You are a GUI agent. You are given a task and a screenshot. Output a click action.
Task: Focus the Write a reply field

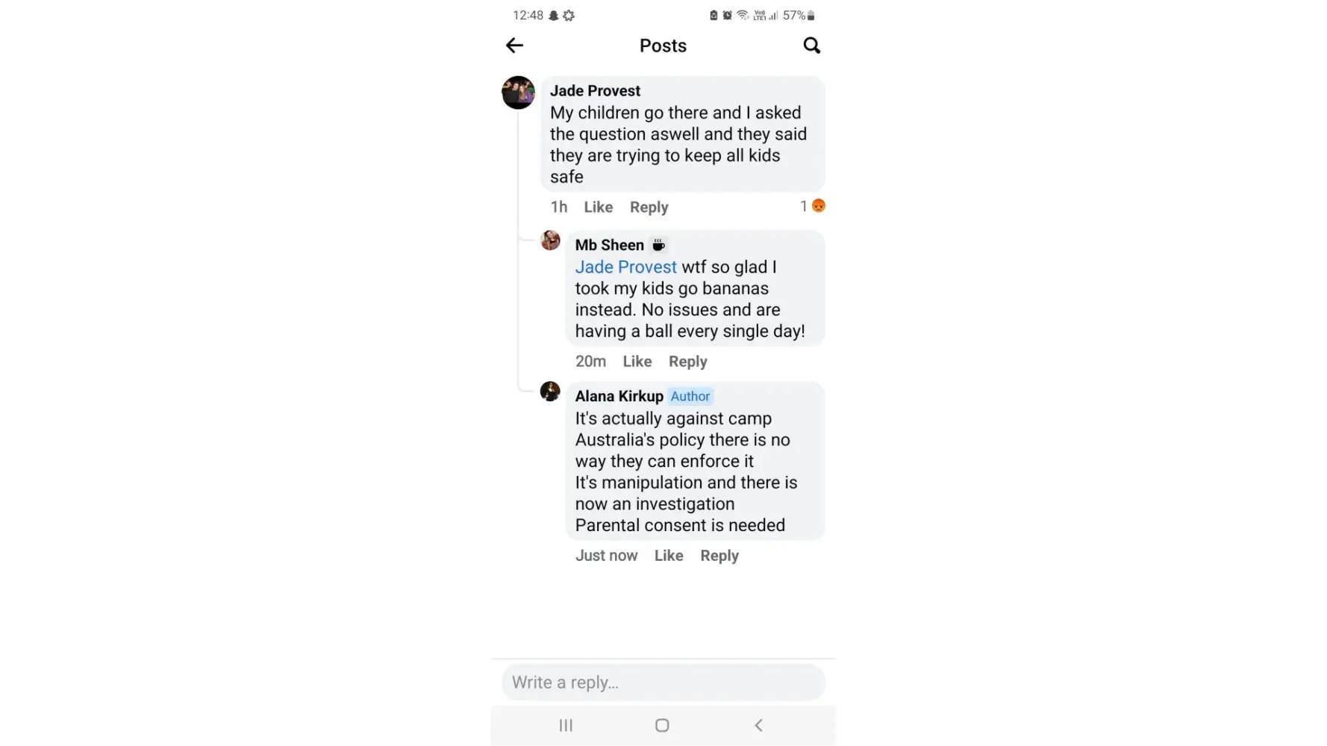click(x=663, y=683)
